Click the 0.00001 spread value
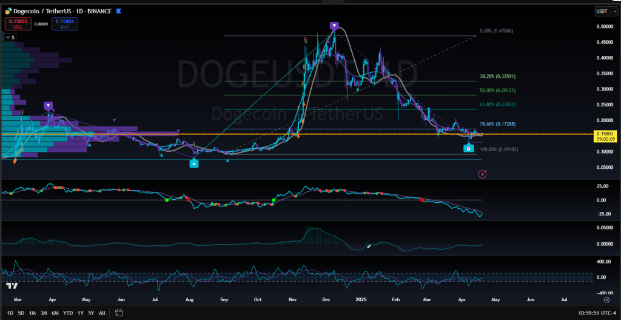This screenshot has height=320, width=621. point(42,24)
